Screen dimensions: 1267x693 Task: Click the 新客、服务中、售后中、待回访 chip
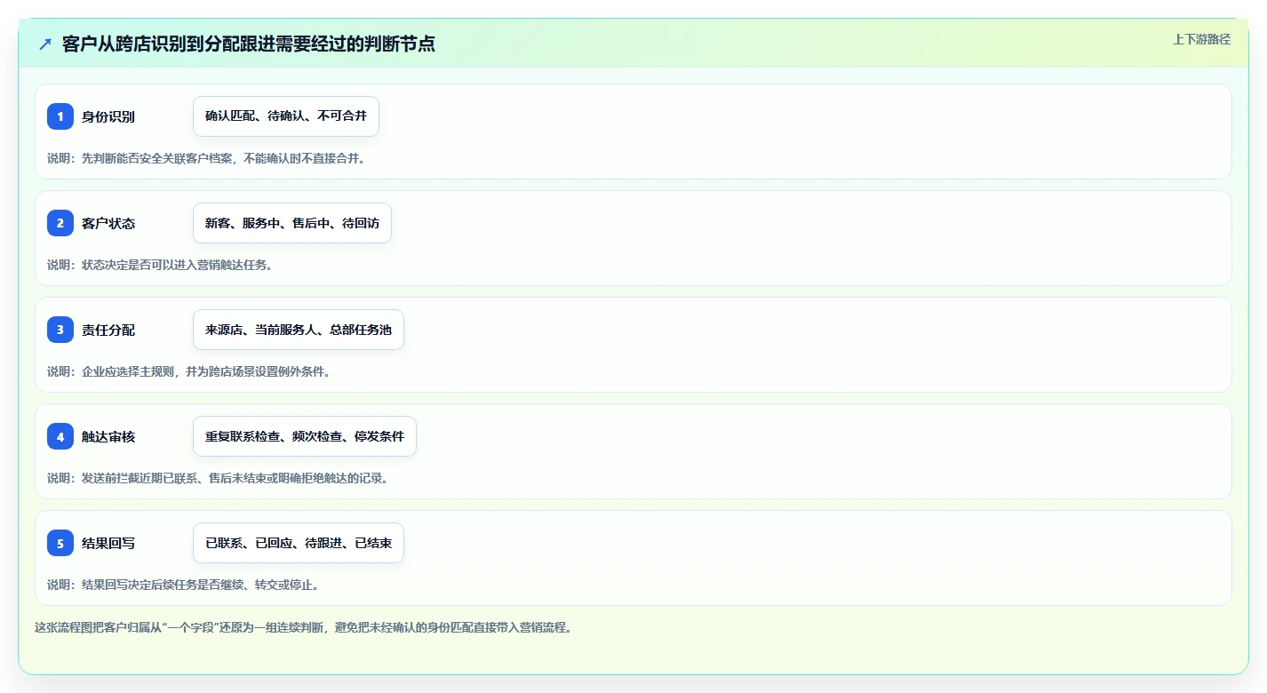292,223
